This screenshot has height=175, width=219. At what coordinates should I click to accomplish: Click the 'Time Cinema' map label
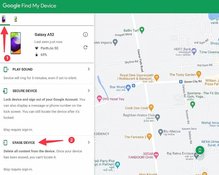click(209, 52)
